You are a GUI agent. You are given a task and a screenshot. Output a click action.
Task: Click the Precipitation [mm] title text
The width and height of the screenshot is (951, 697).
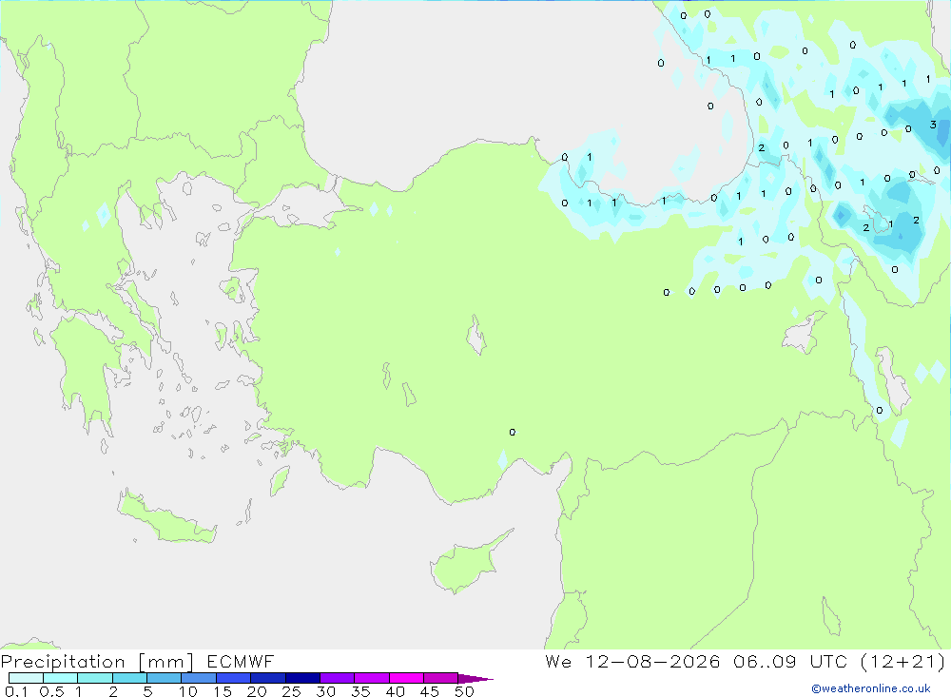point(97,661)
